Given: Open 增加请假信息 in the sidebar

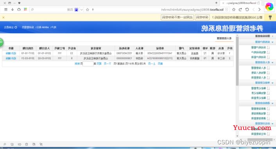Looking at the screenshot, I should pos(258,113).
